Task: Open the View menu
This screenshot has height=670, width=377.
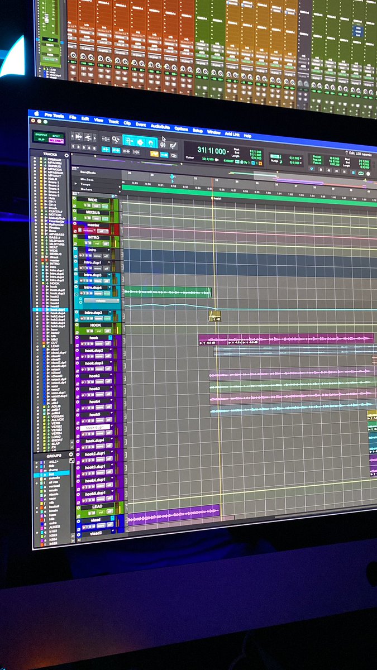Action: click(x=99, y=120)
